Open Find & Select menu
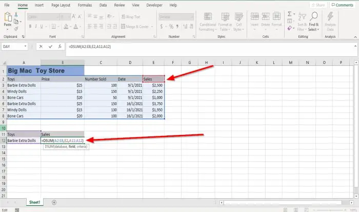The height and width of the screenshot is (212, 359). [314, 22]
